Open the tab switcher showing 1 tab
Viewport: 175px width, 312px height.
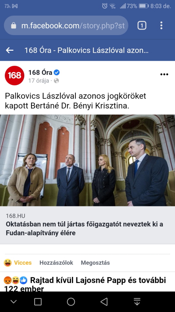point(142,25)
